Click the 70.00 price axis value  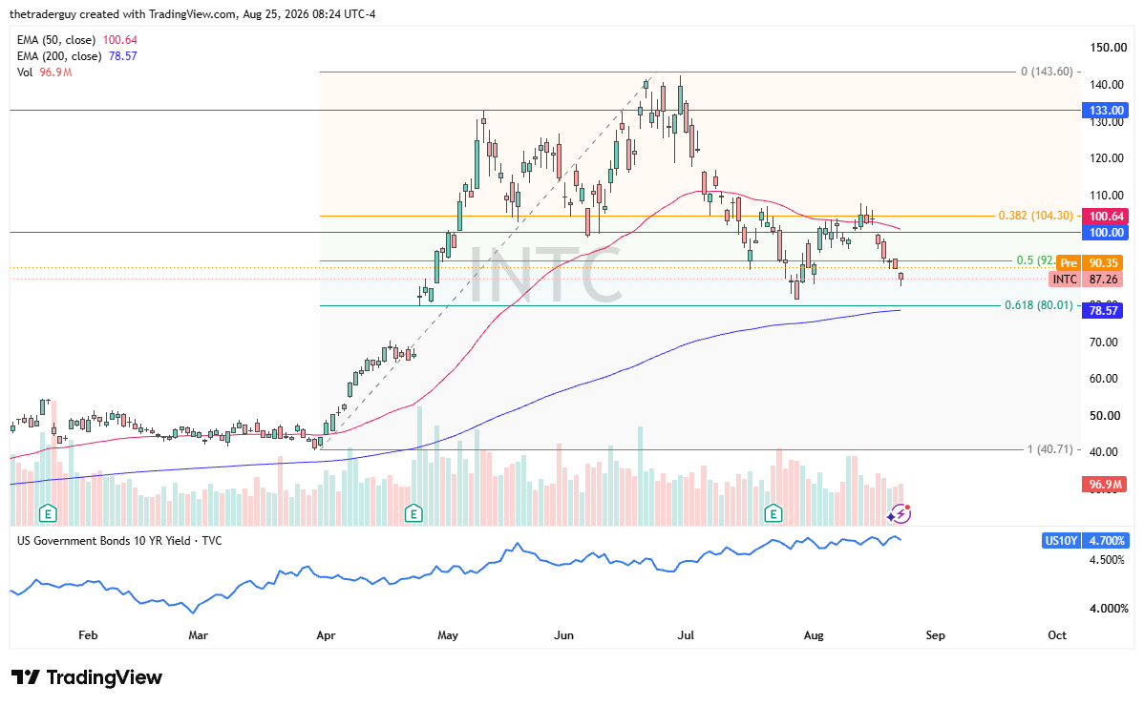(x=1104, y=343)
